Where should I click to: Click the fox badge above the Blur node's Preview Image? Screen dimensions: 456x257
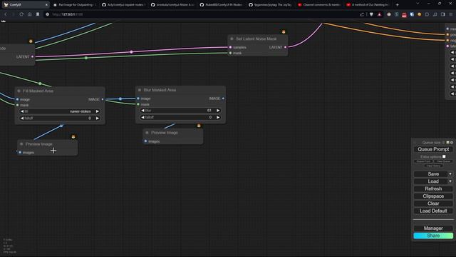point(199,126)
